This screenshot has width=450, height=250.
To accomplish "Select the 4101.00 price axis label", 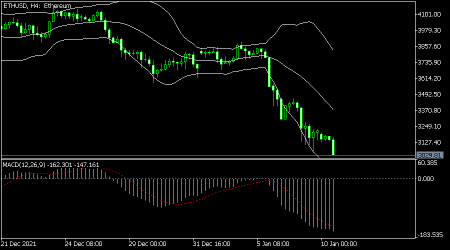I will pyautogui.click(x=429, y=14).
